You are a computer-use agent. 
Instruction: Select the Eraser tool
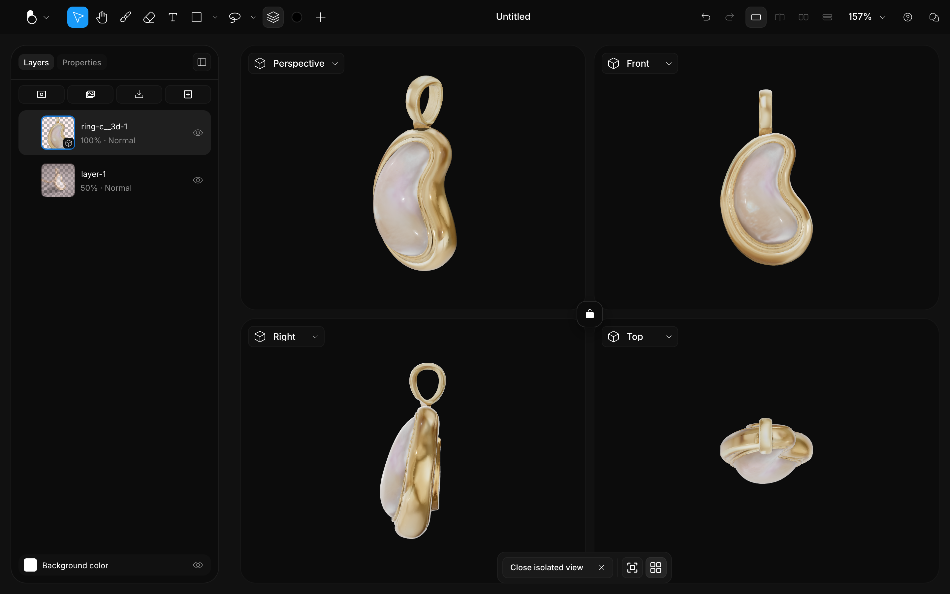149,17
